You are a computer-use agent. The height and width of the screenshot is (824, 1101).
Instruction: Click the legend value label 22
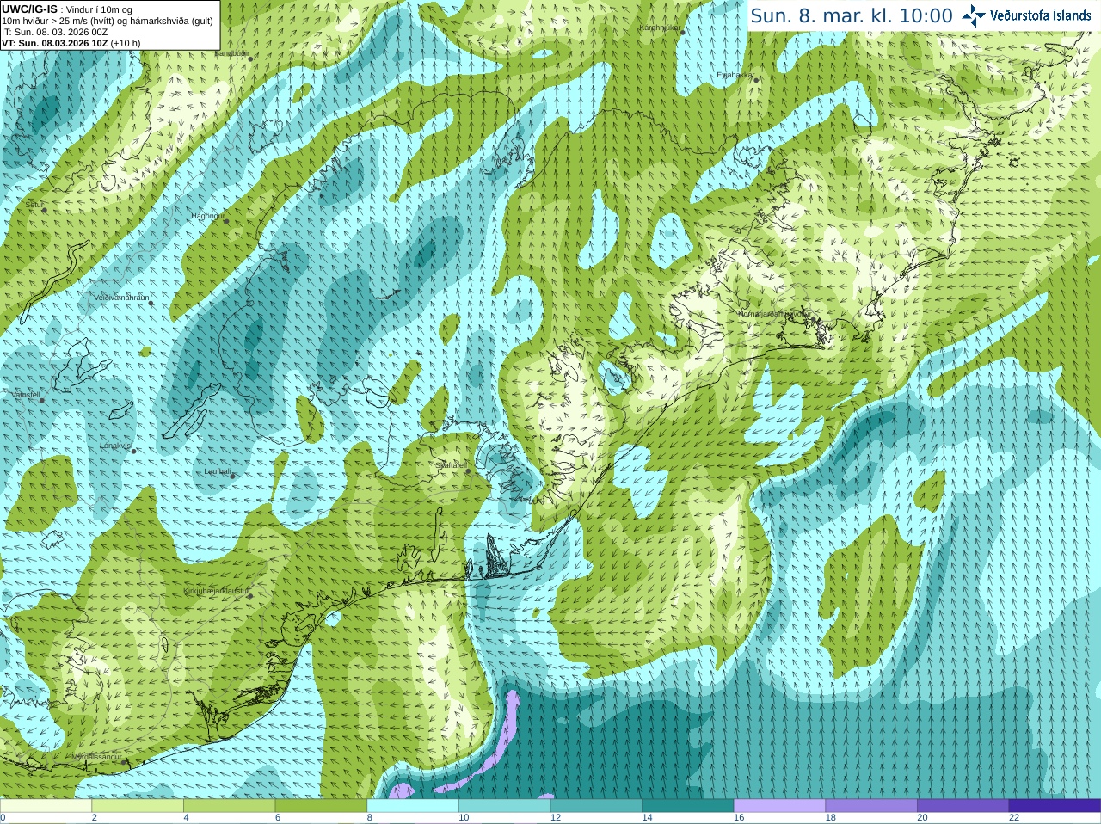coord(1014,818)
